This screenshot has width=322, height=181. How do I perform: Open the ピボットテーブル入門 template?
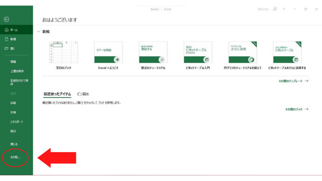[198, 52]
